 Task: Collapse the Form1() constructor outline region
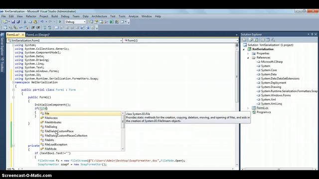[13, 97]
